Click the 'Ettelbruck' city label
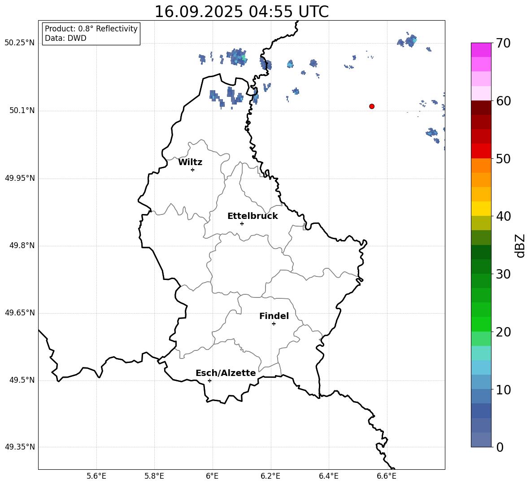Image resolution: width=531 pixels, height=485 pixels. (252, 216)
